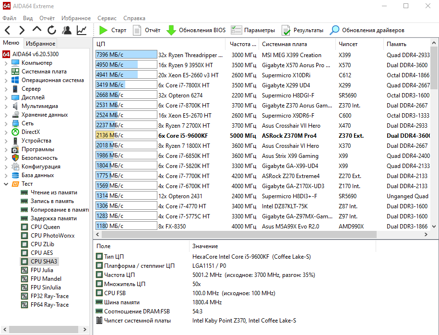Open the Сервис menu
Viewport: 439px width, 335px height.
click(x=107, y=18)
